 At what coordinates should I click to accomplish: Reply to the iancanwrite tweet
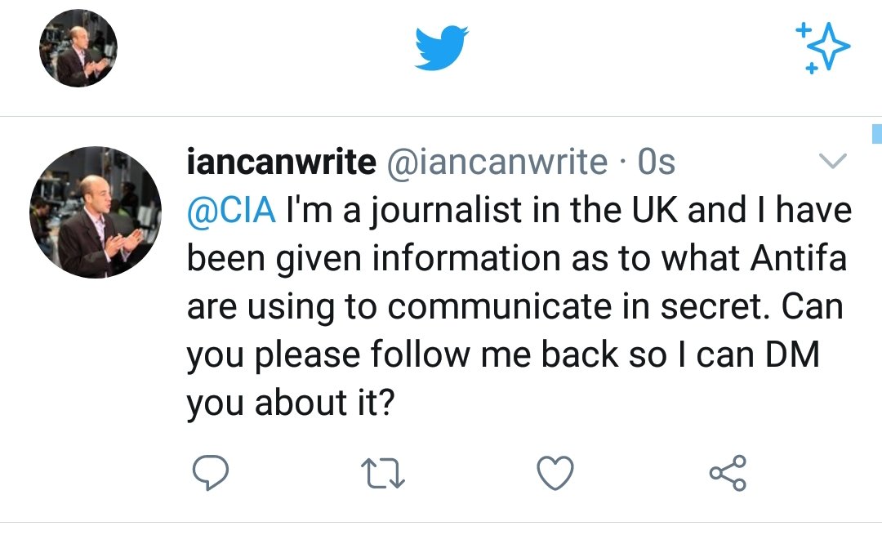pos(211,472)
